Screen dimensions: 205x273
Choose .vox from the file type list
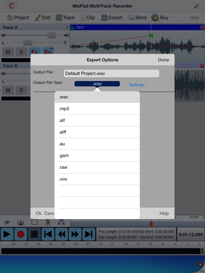97,179
